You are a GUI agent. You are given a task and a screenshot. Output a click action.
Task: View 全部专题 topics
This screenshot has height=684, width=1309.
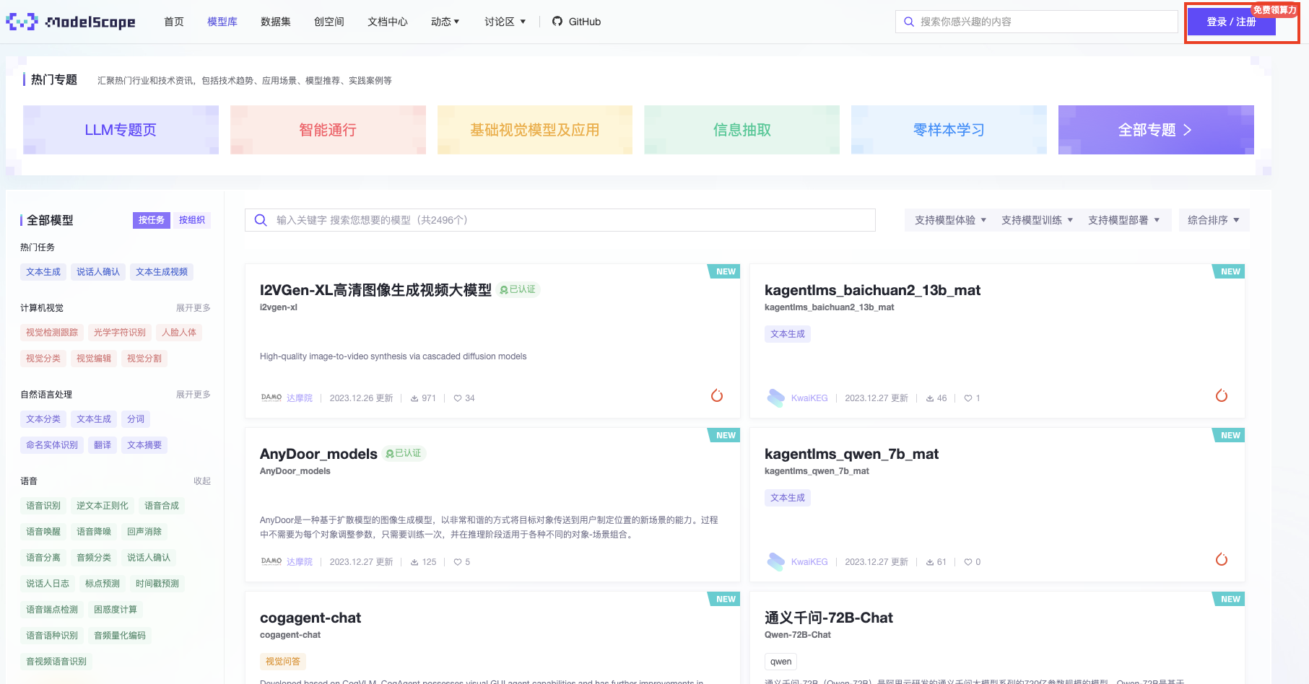[1156, 130]
